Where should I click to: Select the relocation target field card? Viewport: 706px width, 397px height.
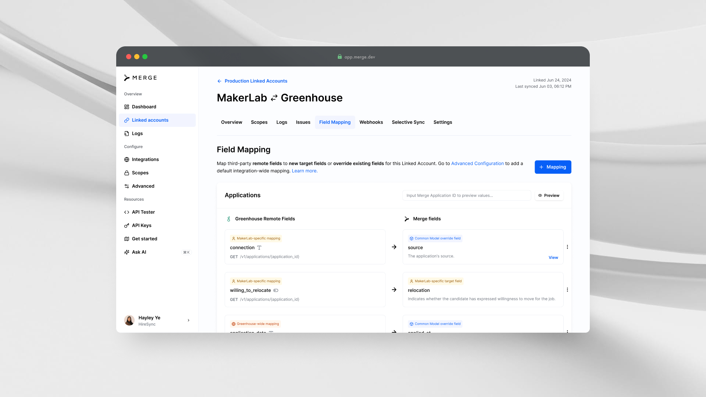click(x=483, y=290)
